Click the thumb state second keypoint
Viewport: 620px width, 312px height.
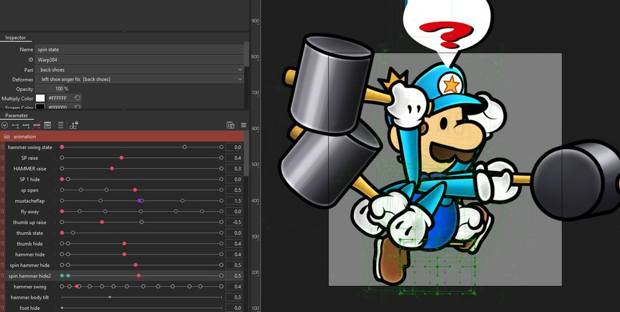click(x=73, y=233)
